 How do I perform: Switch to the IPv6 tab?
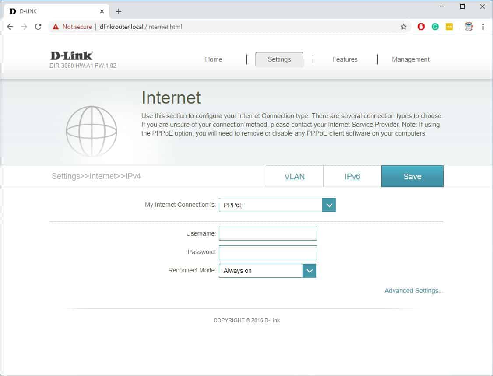click(352, 176)
